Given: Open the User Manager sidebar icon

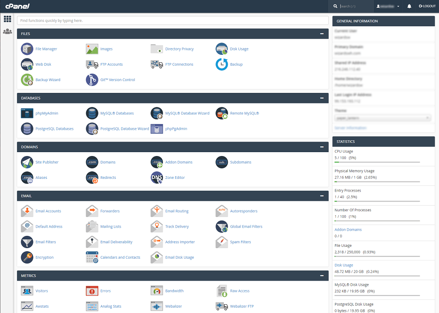Looking at the screenshot, I should click(7, 32).
